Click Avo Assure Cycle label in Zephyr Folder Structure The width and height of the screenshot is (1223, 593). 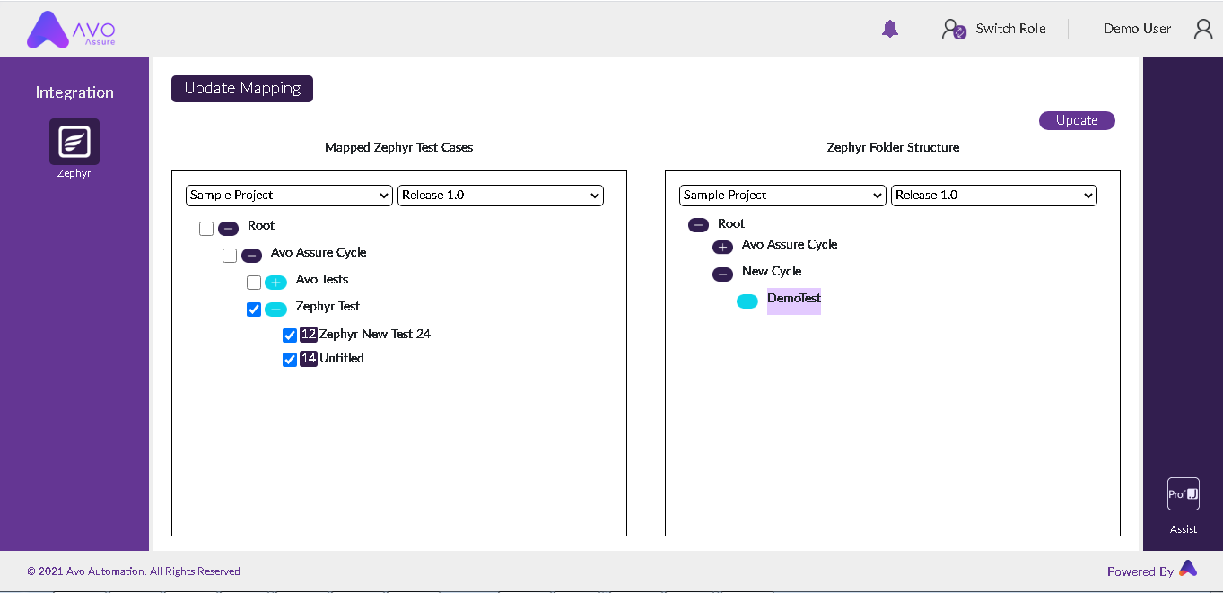tap(790, 244)
